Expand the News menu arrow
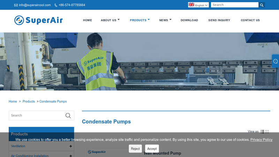 click(x=171, y=20)
